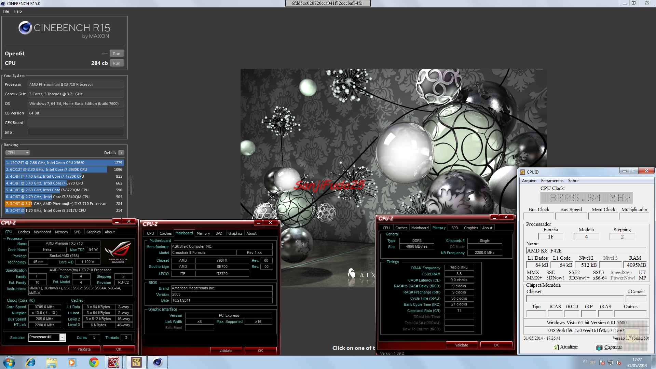Minimize the CPU-Z Memory window
The height and width of the screenshot is (369, 656).
coord(494,217)
